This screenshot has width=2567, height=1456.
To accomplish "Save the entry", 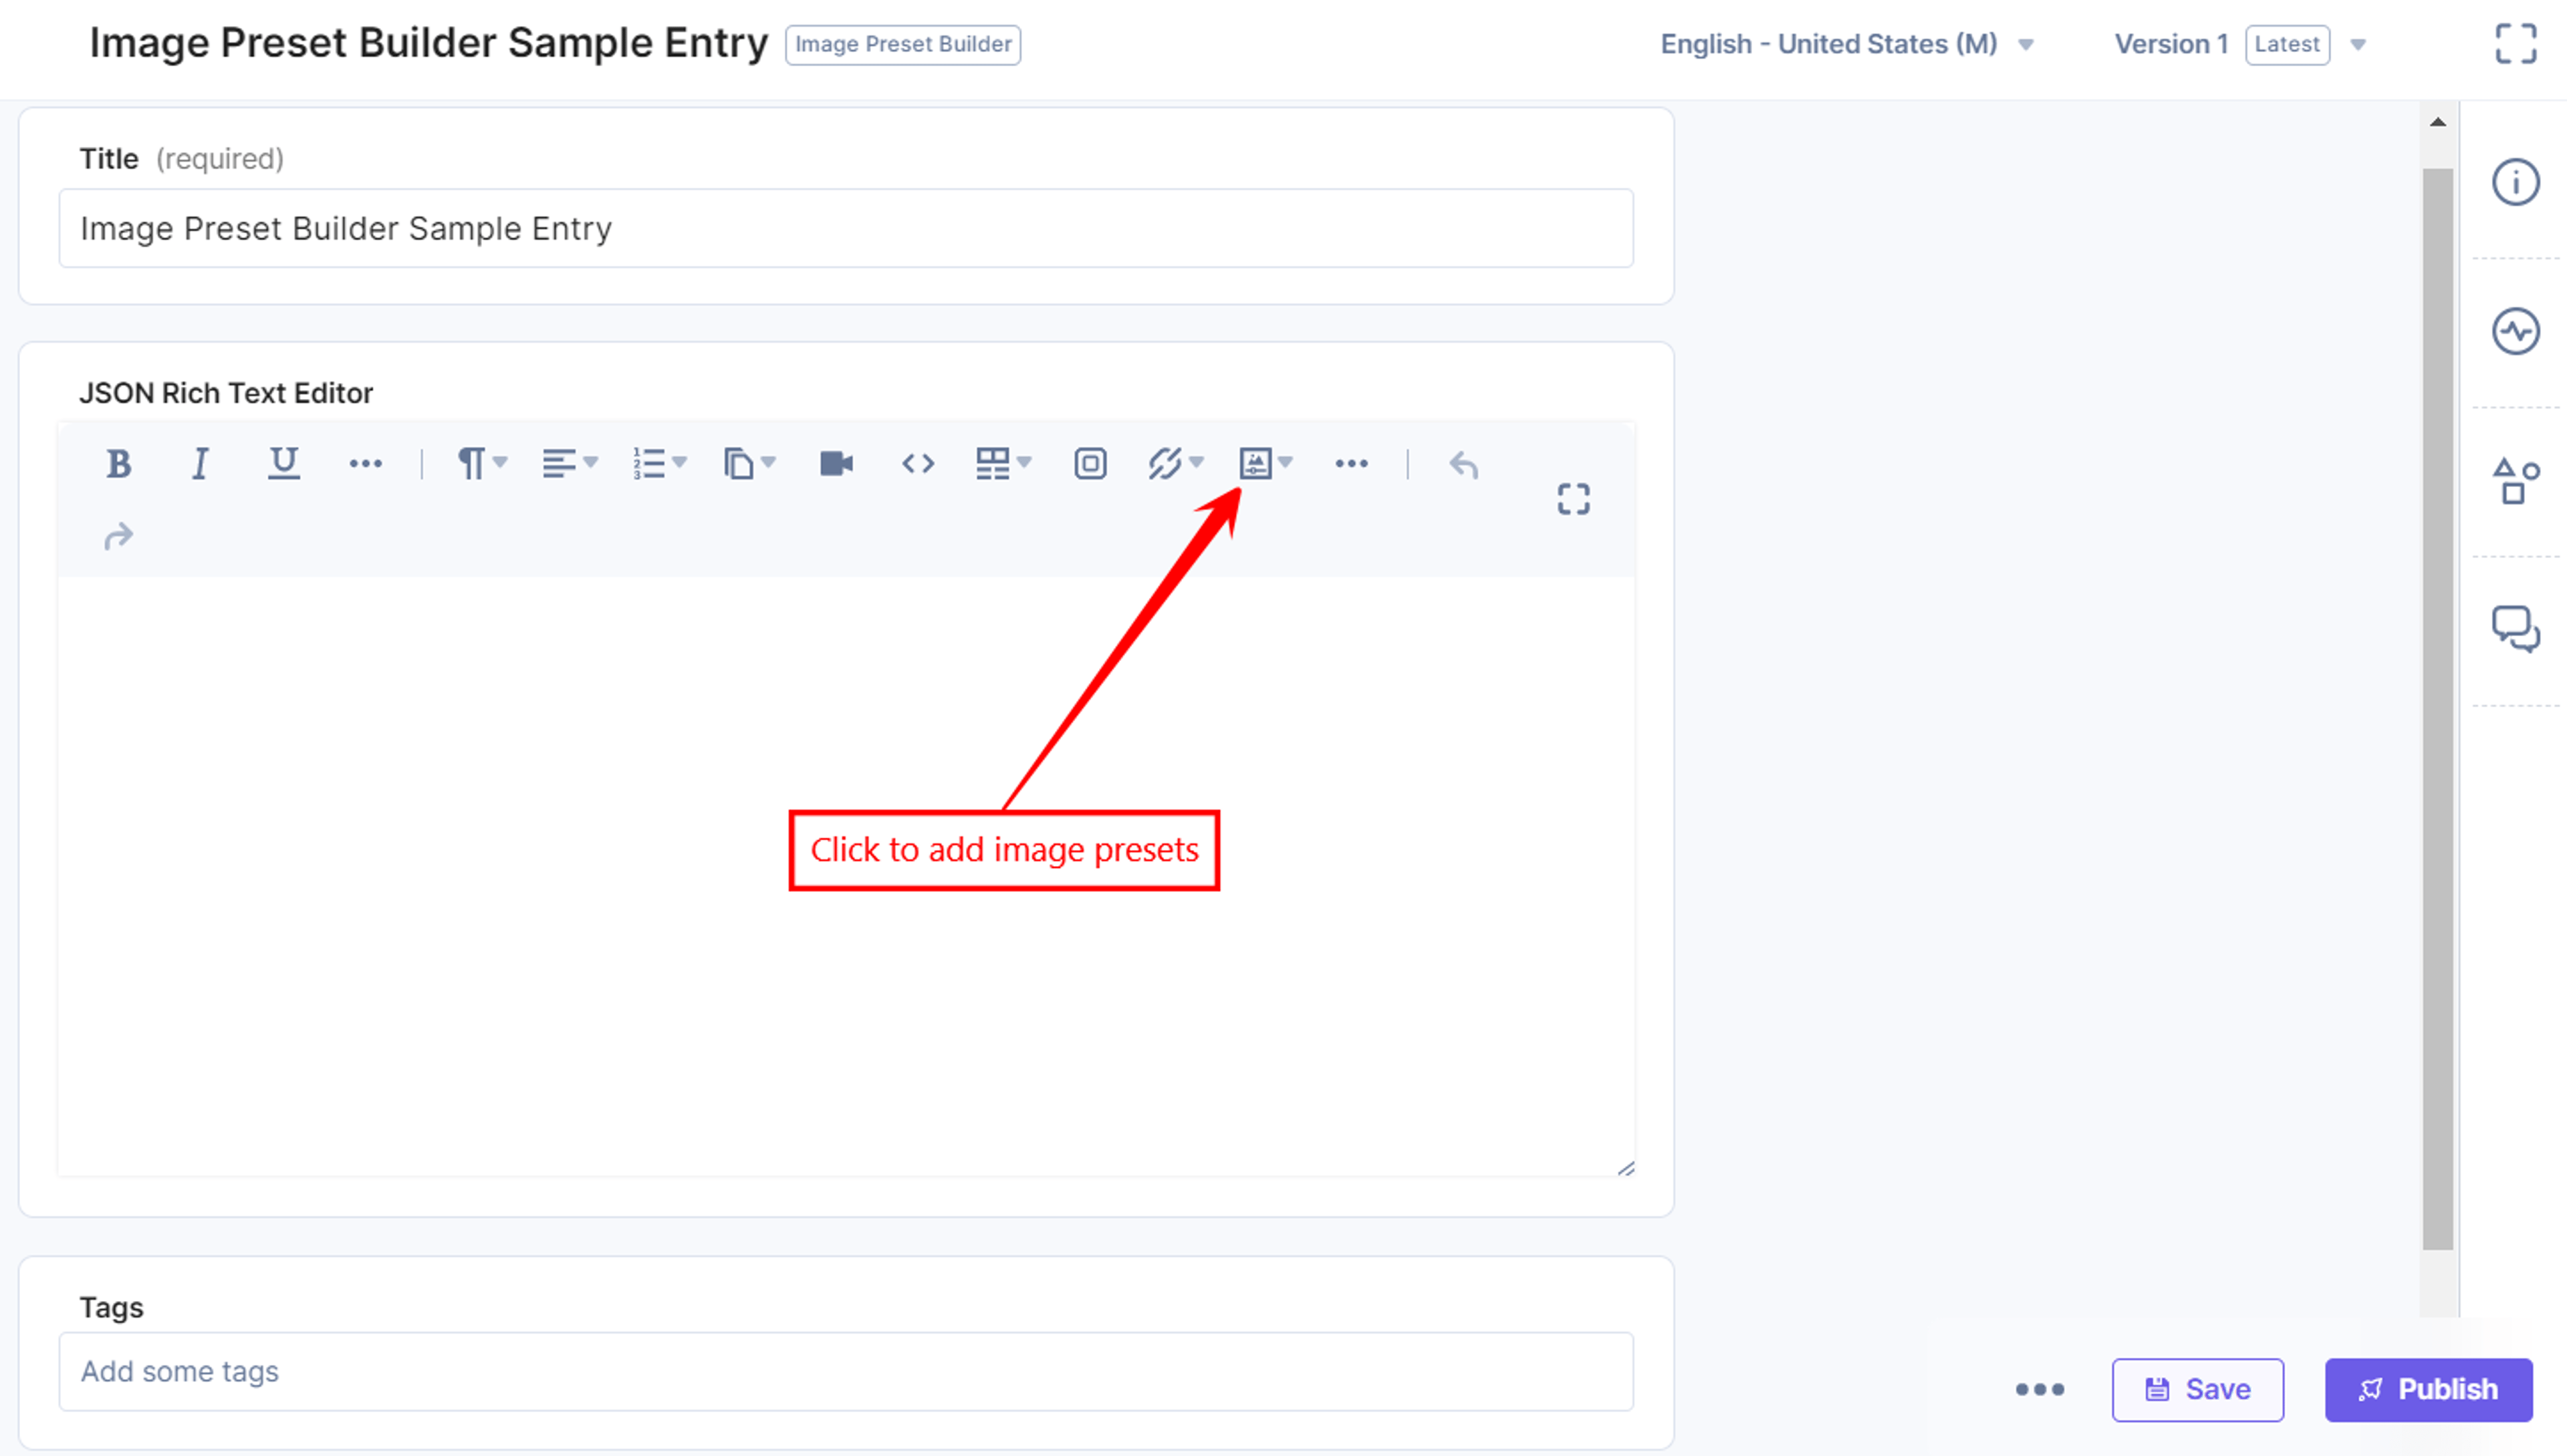I will coord(2197,1389).
